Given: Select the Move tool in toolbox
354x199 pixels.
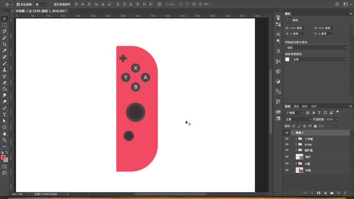Looking at the screenshot, I should tap(4, 19).
